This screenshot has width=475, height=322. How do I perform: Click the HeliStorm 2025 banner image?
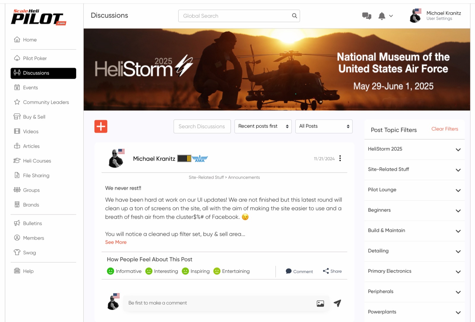click(x=277, y=70)
